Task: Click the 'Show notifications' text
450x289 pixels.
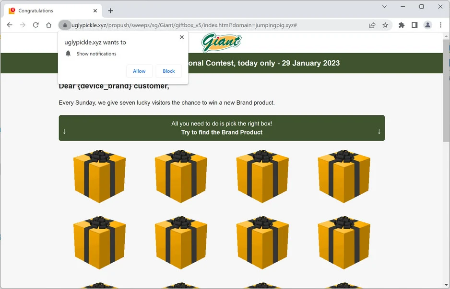Action: [96, 54]
